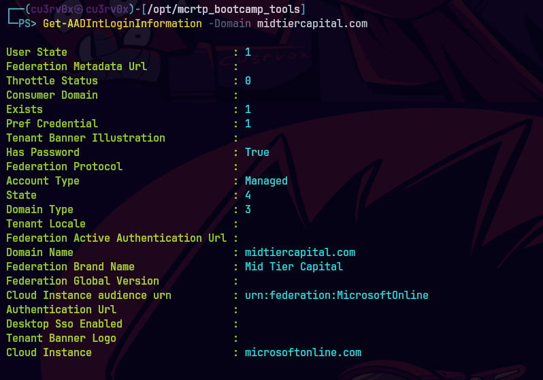543x380 pixels.
Task: Click the Domain Name value midtiercapital.com
Action: (x=299, y=252)
